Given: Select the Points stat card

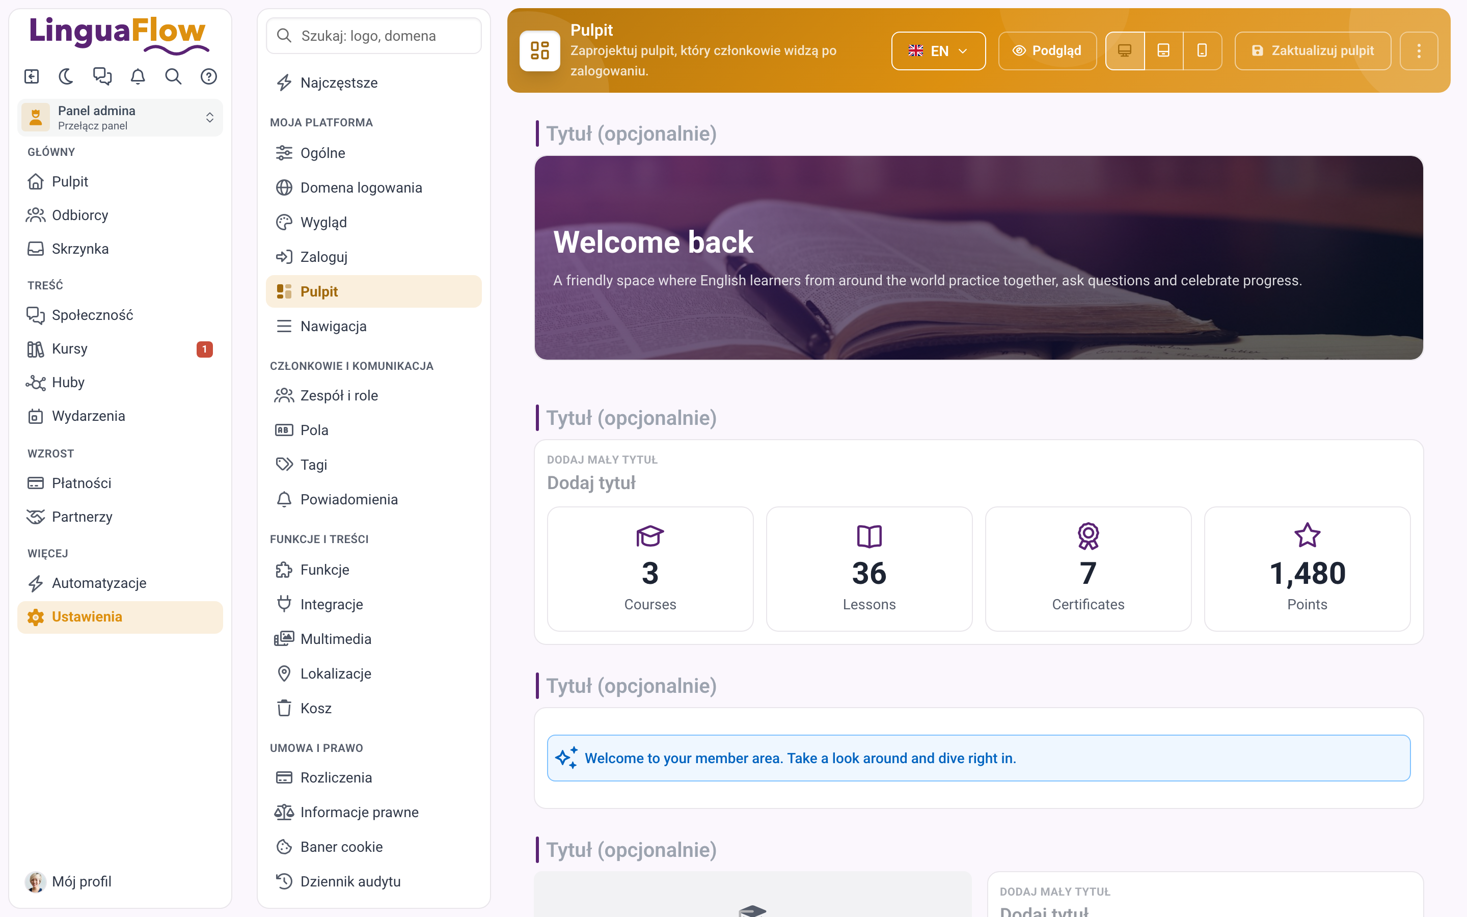Looking at the screenshot, I should [x=1307, y=569].
